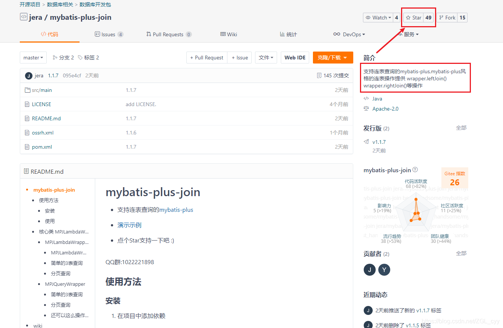Click the commit author name jera
503x328 pixels.
[x=39, y=75]
